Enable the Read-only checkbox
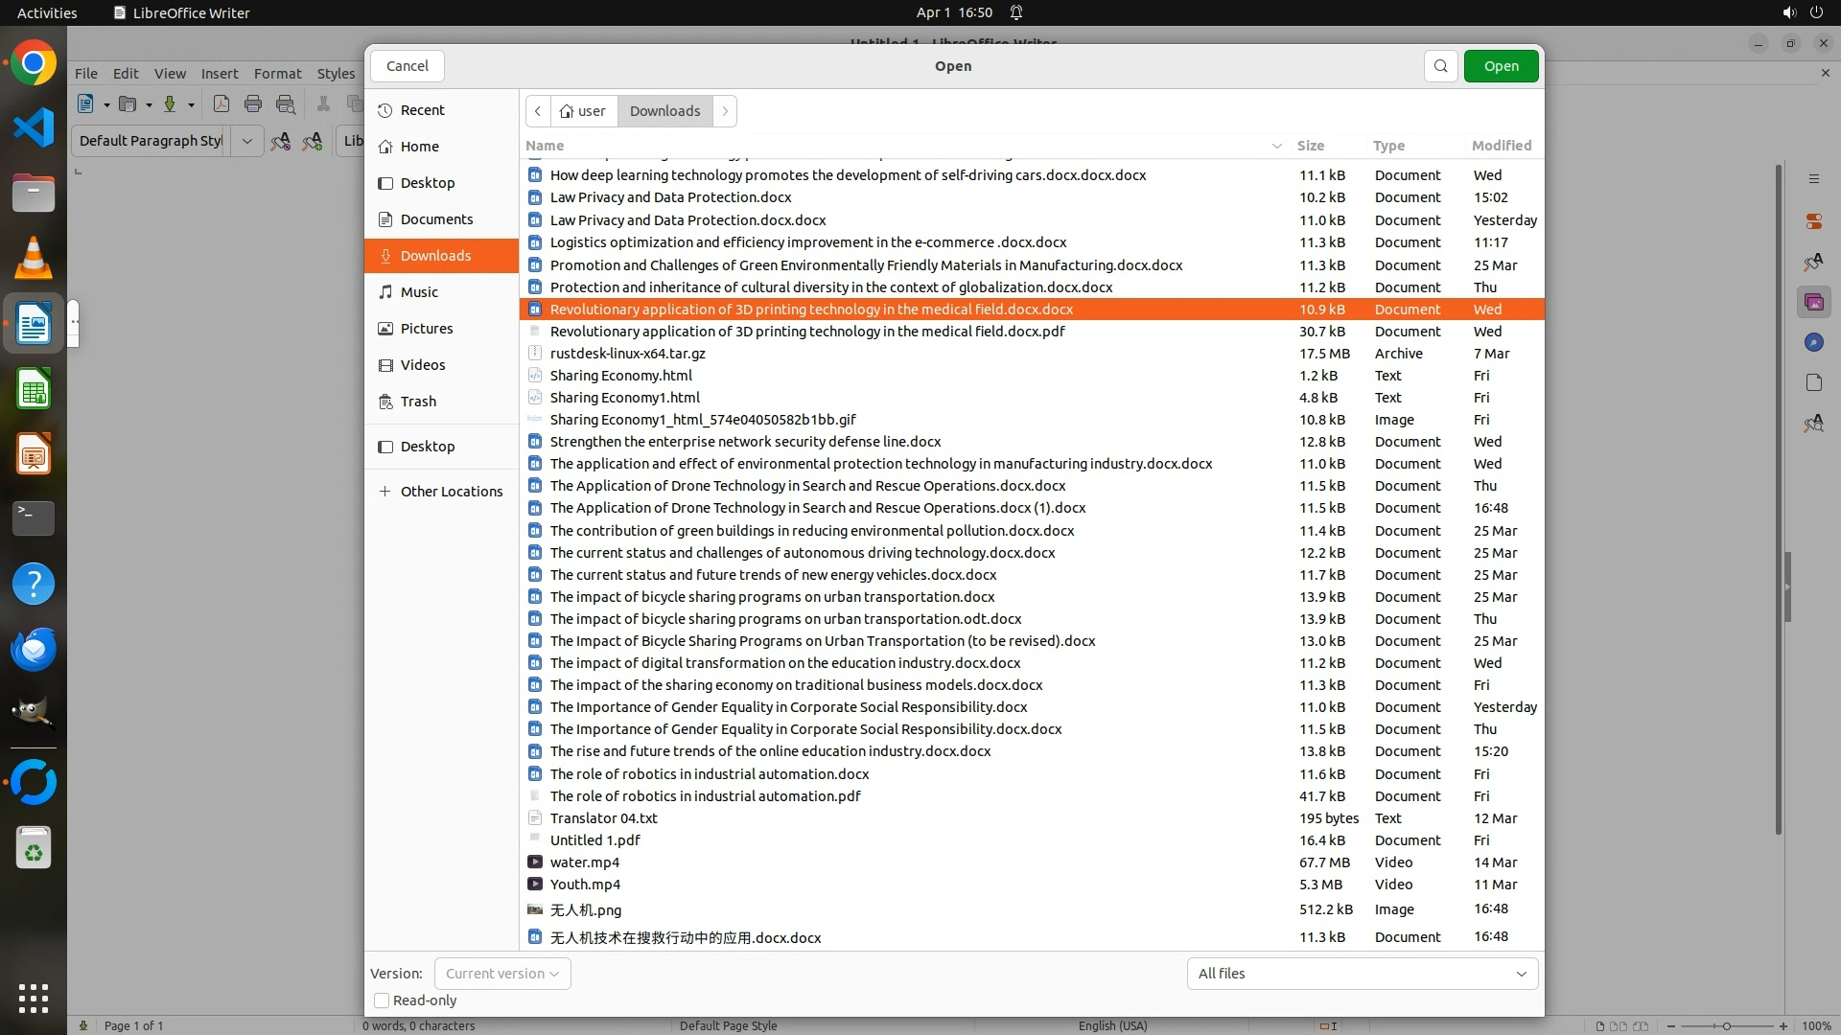The image size is (1841, 1035). pyautogui.click(x=382, y=1000)
